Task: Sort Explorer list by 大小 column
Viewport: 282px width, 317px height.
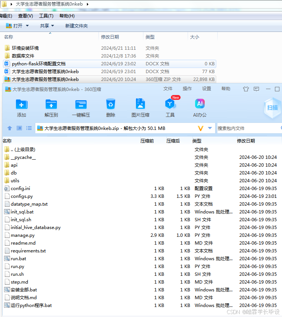Action: (x=195, y=37)
